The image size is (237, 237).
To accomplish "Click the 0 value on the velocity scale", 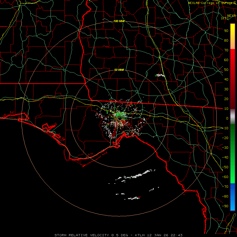I will 227,118.
